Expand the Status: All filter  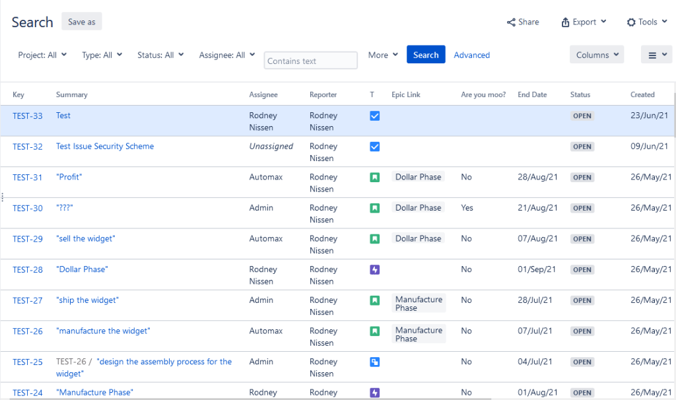coord(160,55)
